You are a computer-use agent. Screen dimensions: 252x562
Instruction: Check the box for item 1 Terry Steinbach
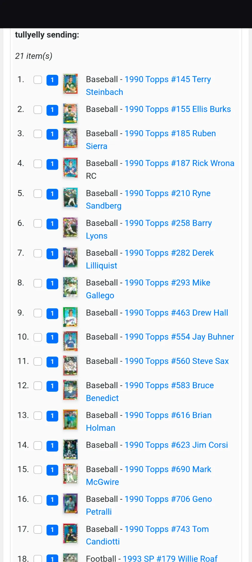click(x=38, y=80)
